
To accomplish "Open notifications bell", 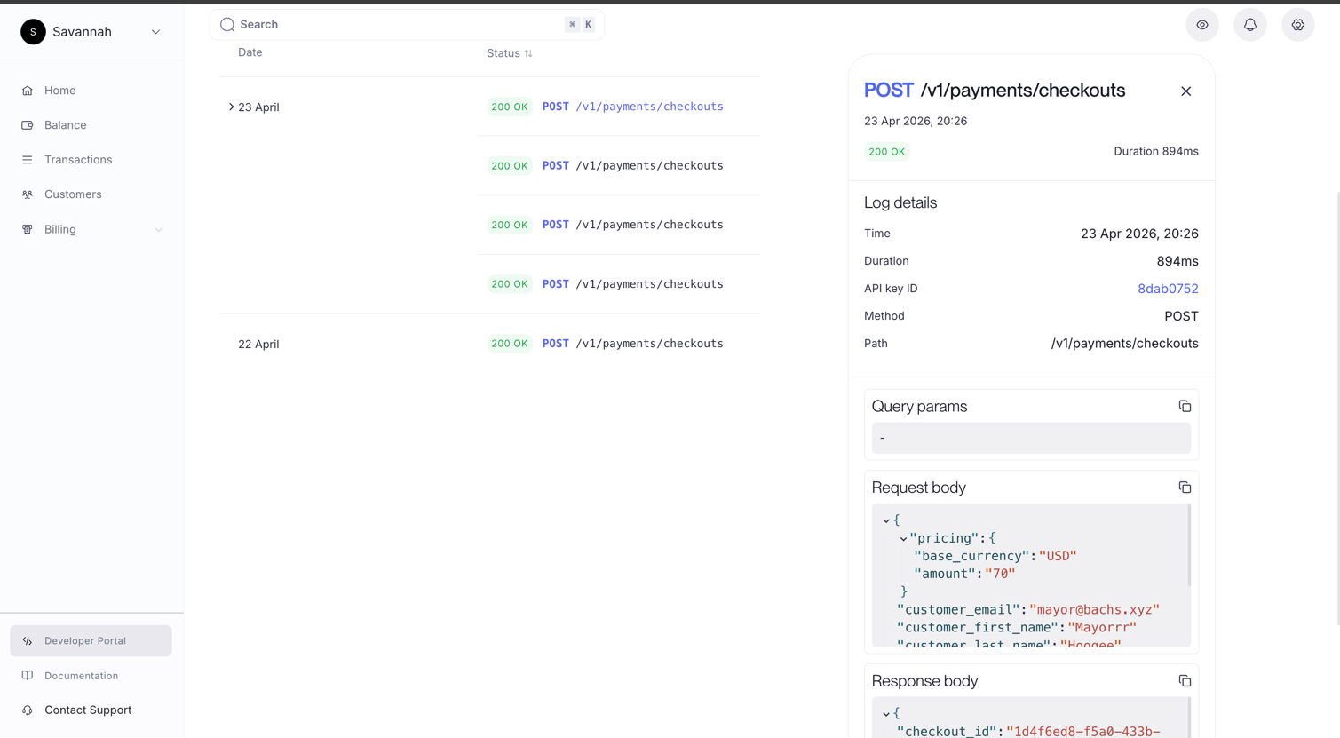I will pyautogui.click(x=1250, y=25).
